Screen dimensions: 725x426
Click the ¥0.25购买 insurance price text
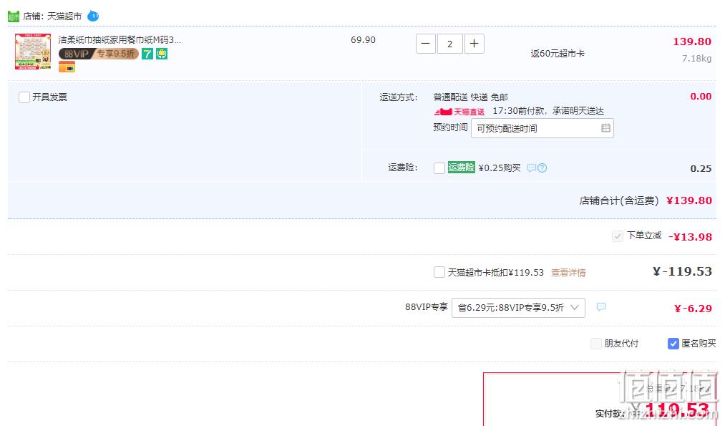tap(500, 168)
